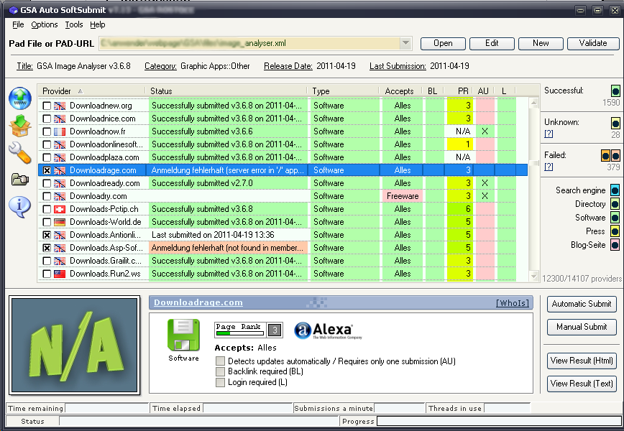Open the wrench tools icon
The height and width of the screenshot is (431, 624).
pos(20,152)
